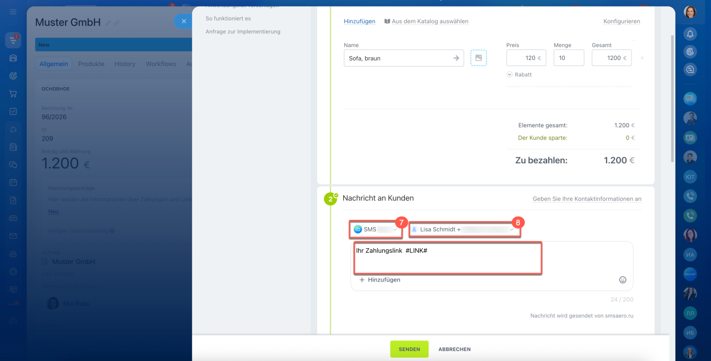Click the ABBRECHEN button

(x=454, y=349)
